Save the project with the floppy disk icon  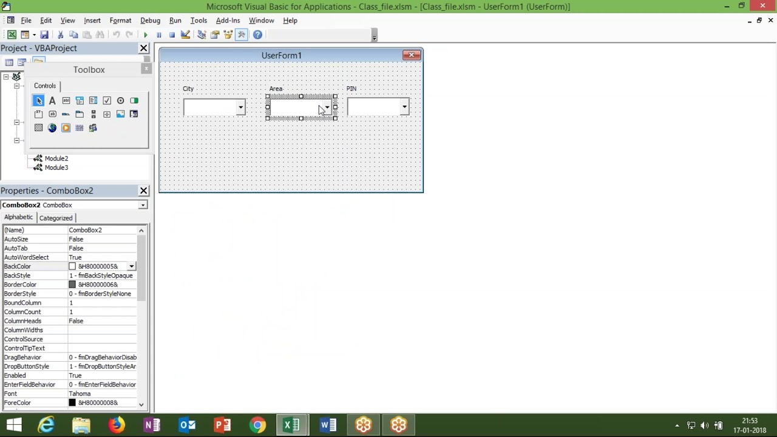pos(44,35)
